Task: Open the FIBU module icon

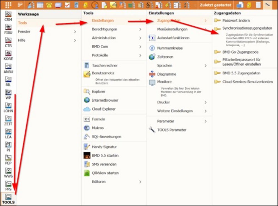Action: [8, 29]
